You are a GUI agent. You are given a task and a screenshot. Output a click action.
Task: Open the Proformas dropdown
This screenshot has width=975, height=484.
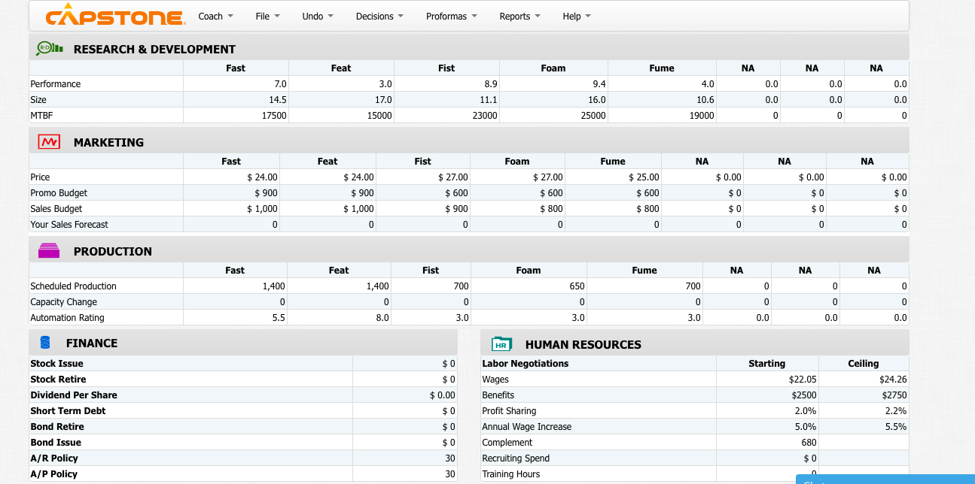tap(451, 16)
